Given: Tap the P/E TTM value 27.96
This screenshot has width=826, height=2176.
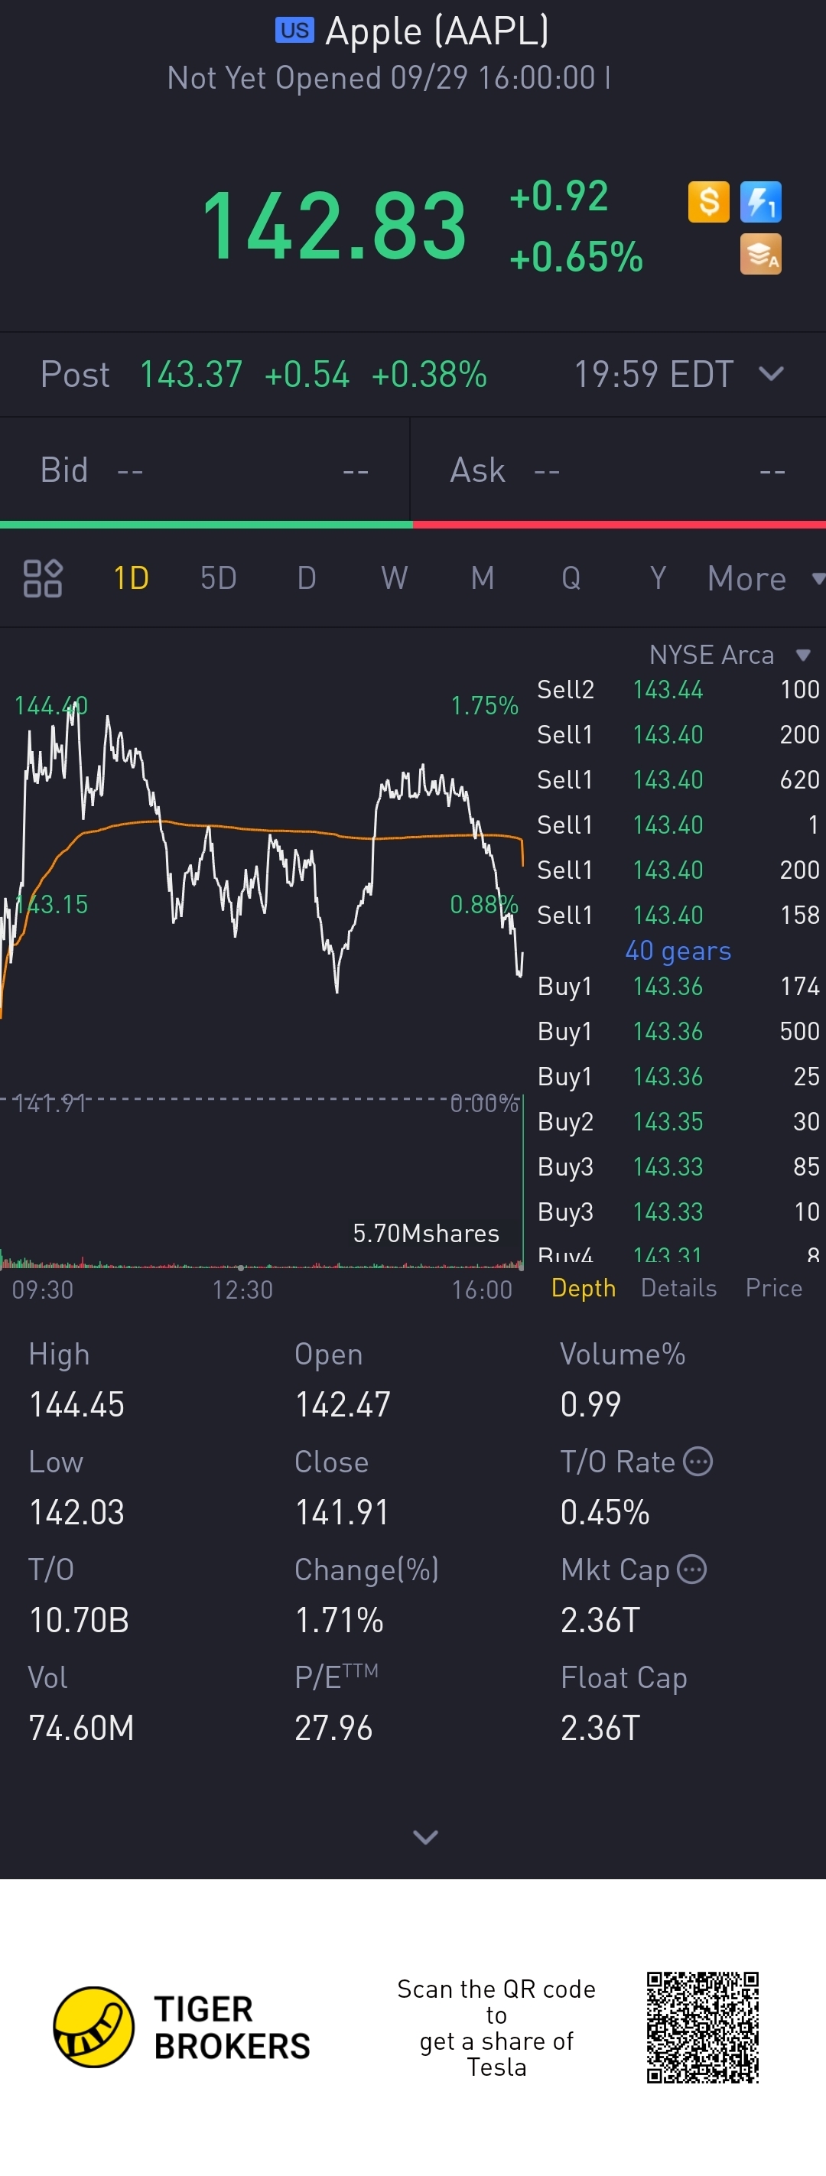Looking at the screenshot, I should click(333, 1729).
